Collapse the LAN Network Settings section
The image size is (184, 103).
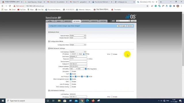click(49, 90)
